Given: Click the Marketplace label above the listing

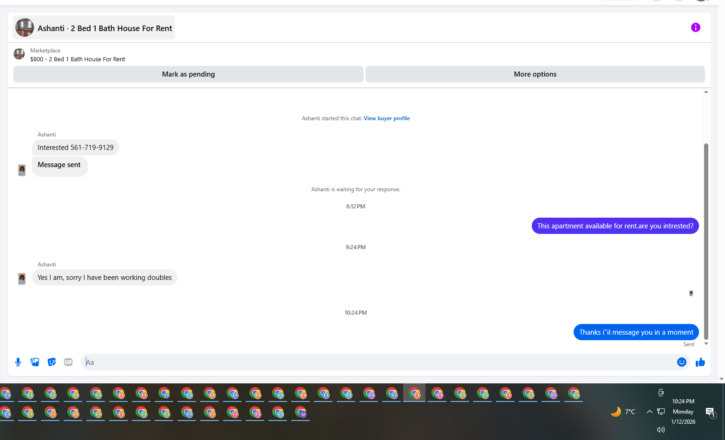Looking at the screenshot, I should pos(45,51).
